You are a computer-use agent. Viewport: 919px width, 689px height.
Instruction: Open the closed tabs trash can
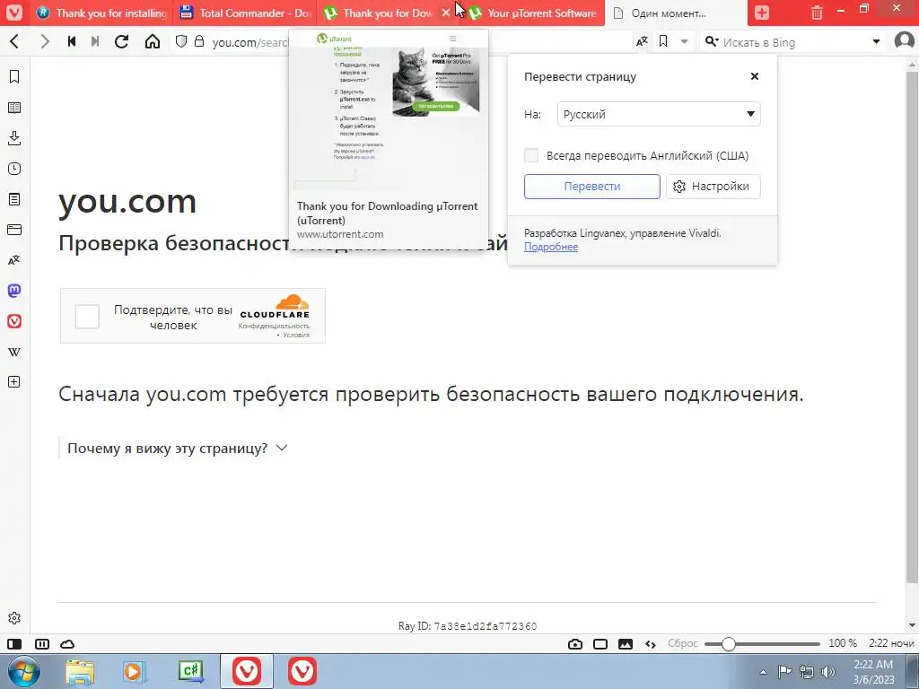817,13
